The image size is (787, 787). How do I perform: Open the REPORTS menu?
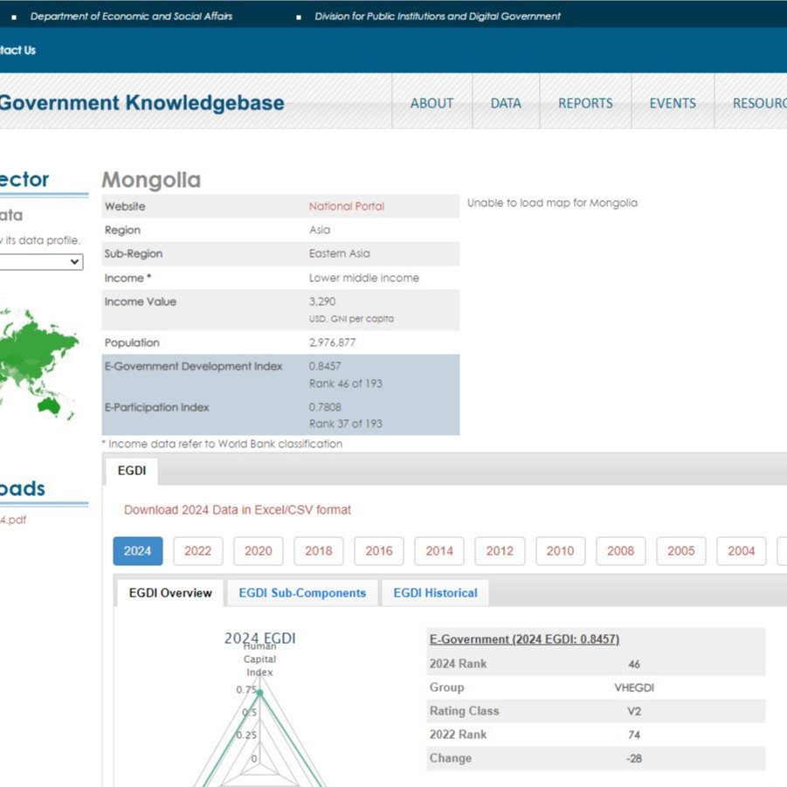coord(585,103)
